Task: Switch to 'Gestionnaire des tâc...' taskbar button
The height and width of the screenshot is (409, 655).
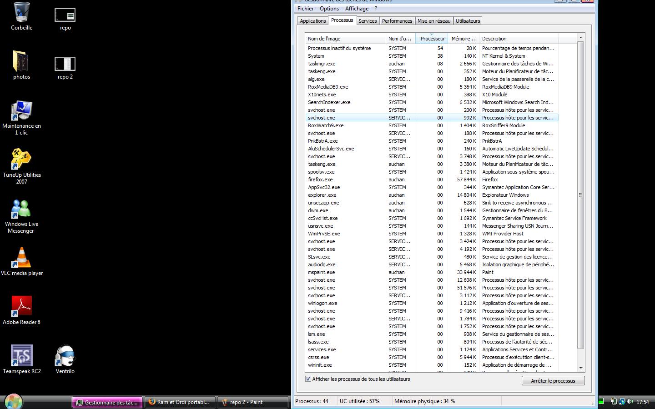Action: tap(107, 402)
